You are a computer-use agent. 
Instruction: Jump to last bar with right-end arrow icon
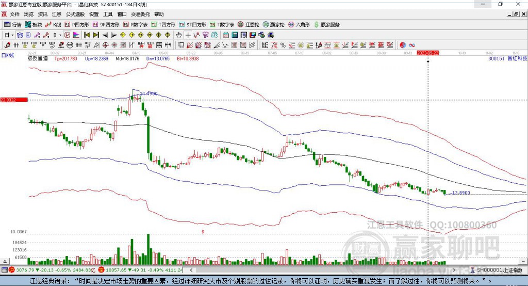coord(96,35)
